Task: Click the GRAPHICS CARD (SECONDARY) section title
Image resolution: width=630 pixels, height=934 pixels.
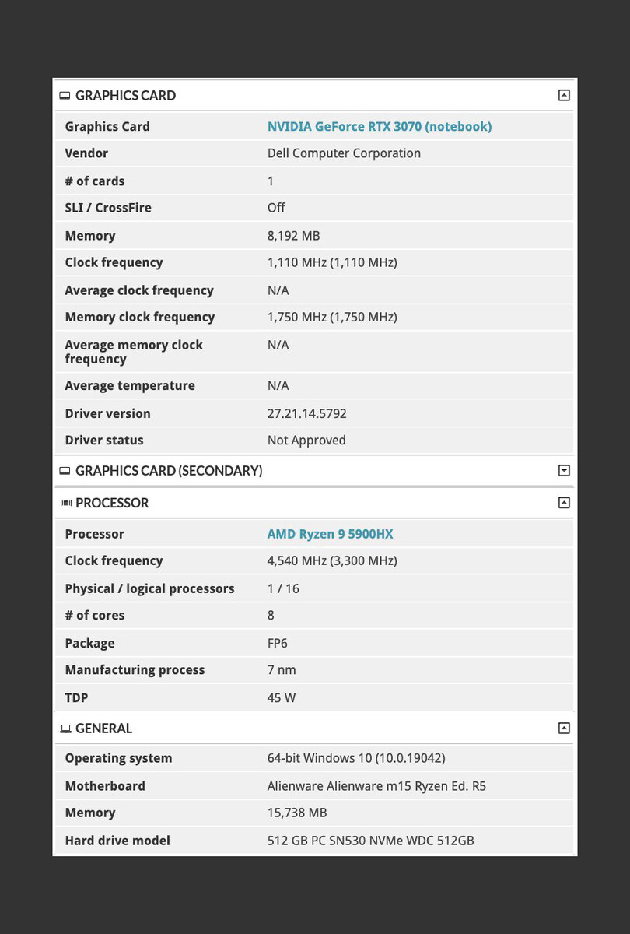Action: tap(169, 471)
